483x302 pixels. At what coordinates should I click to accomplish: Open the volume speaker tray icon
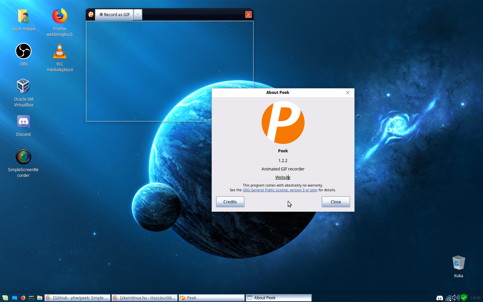click(456, 298)
